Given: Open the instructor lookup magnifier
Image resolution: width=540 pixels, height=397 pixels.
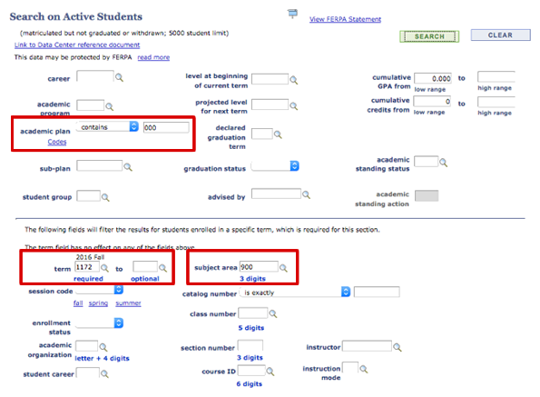Looking at the screenshot, I should click(398, 347).
